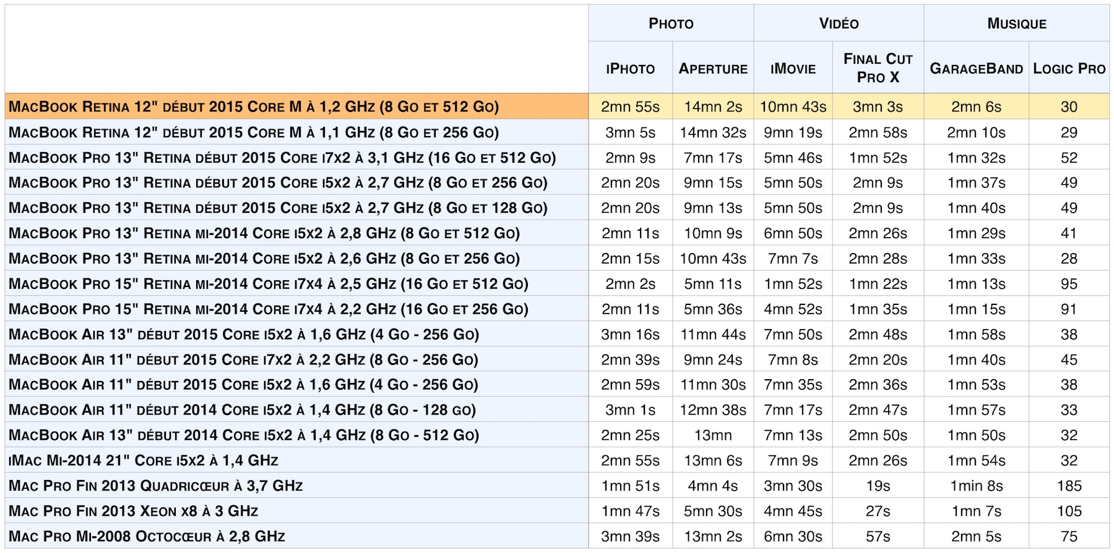
Task: Click the Logic Pro value 185
Action: 1069,486
